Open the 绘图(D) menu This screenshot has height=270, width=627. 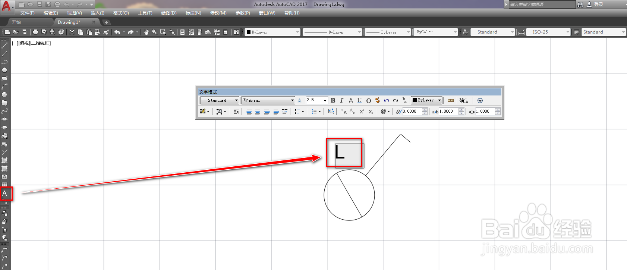(169, 13)
